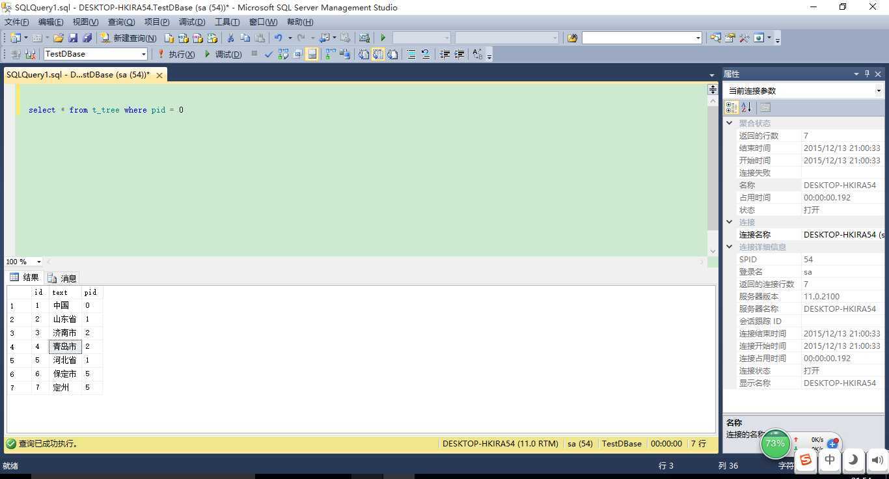Click the Copy icon in toolbar

pos(245,38)
